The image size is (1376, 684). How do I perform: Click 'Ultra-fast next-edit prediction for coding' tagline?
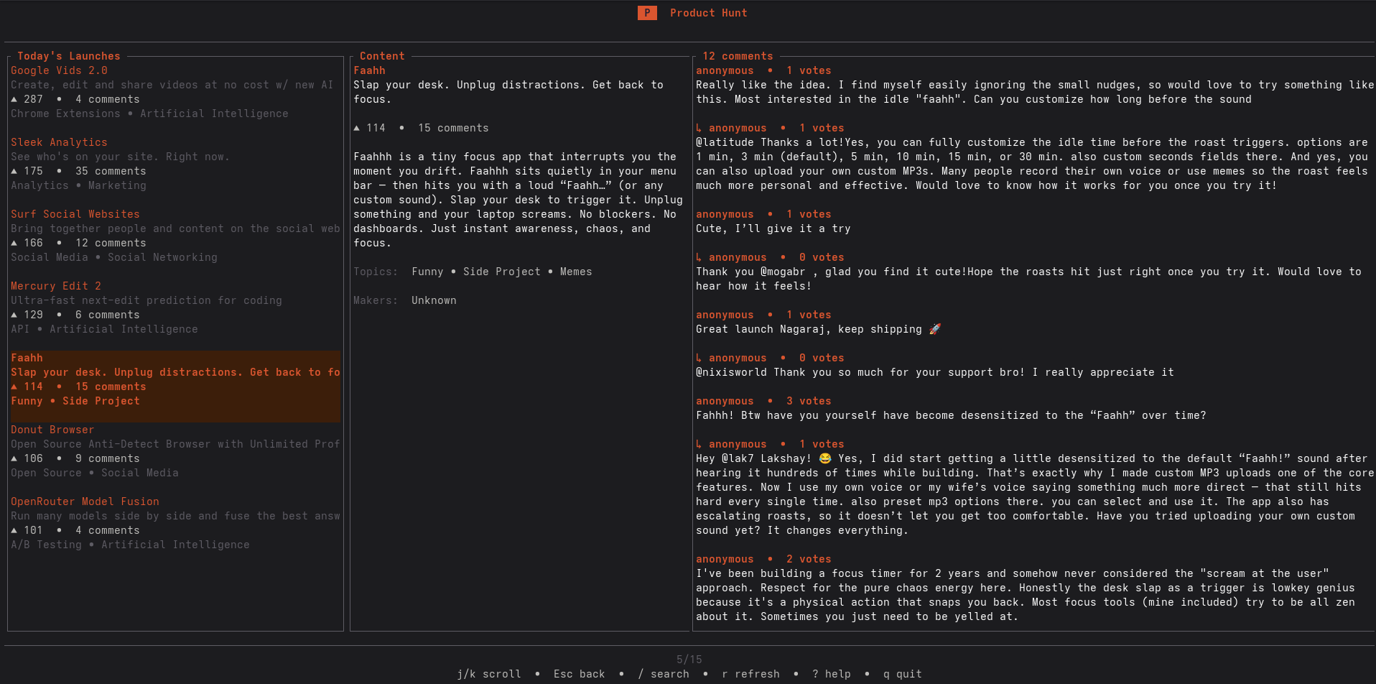pyautogui.click(x=147, y=300)
